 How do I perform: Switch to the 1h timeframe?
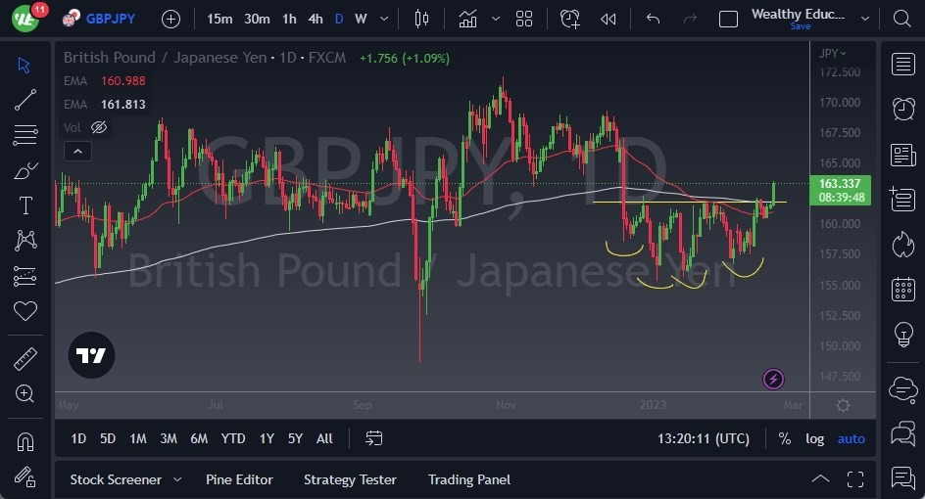click(x=289, y=19)
